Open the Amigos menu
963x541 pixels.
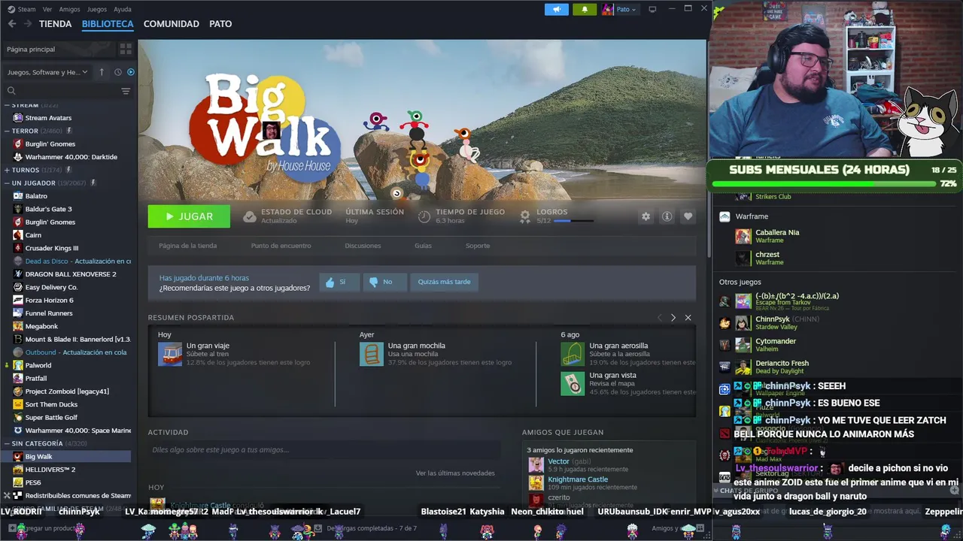coord(69,9)
